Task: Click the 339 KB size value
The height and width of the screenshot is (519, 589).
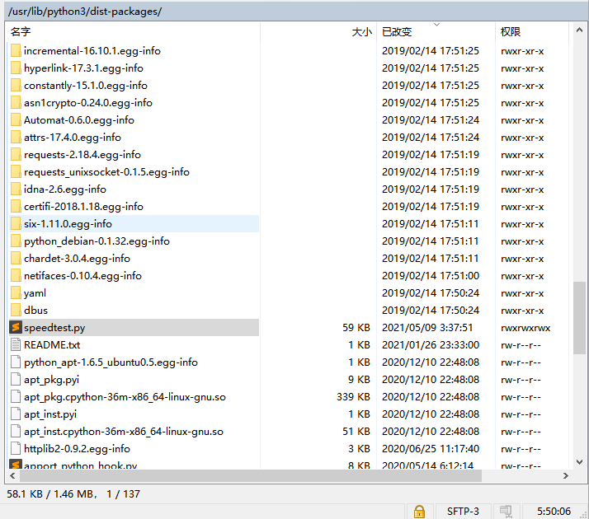Action: click(353, 397)
